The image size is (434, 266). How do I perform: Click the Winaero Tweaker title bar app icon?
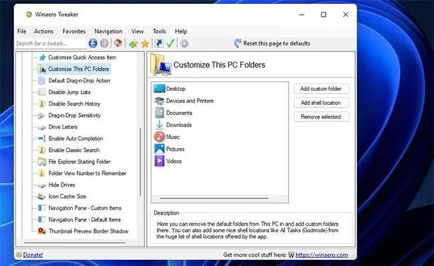[x=29, y=15]
